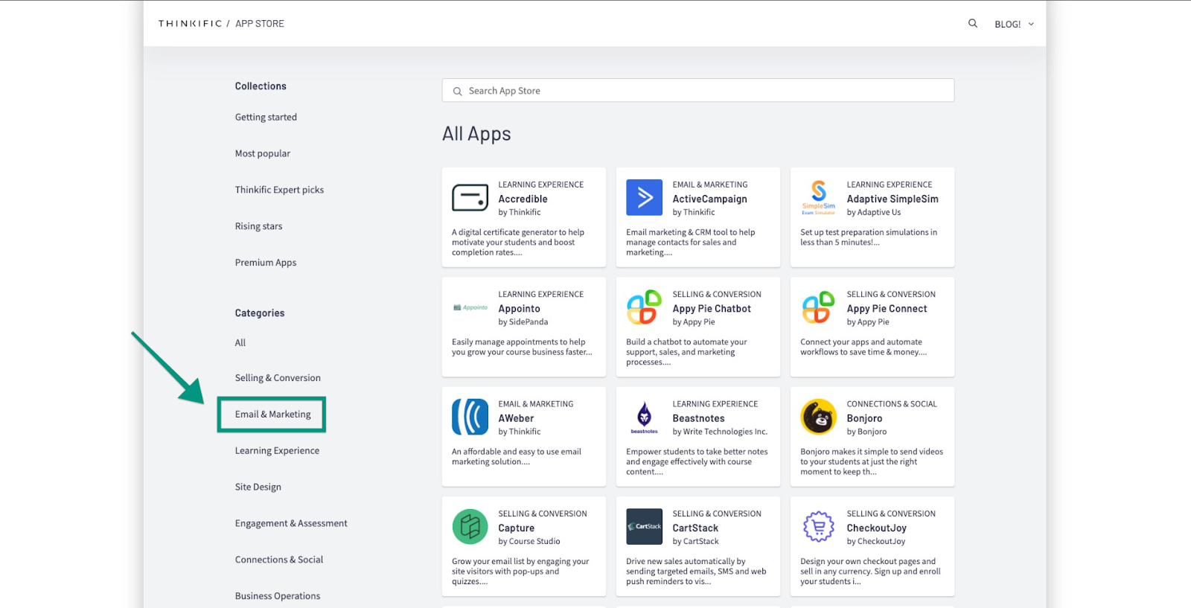This screenshot has height=608, width=1191.
Task: Open the Accredible app title
Action: pos(523,199)
